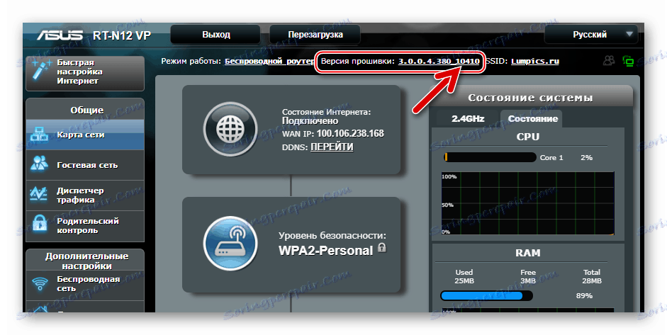The image size is (667, 335).
Task: Click the Выход logout button
Action: 215,35
